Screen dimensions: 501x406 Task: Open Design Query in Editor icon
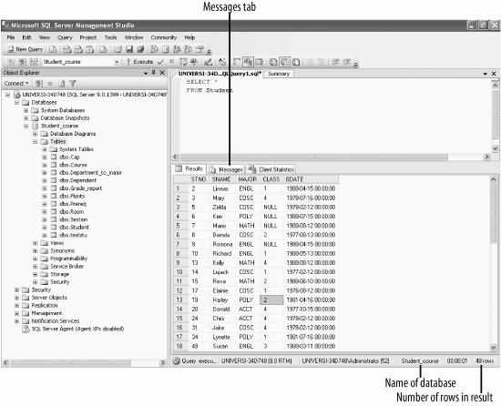click(208, 62)
